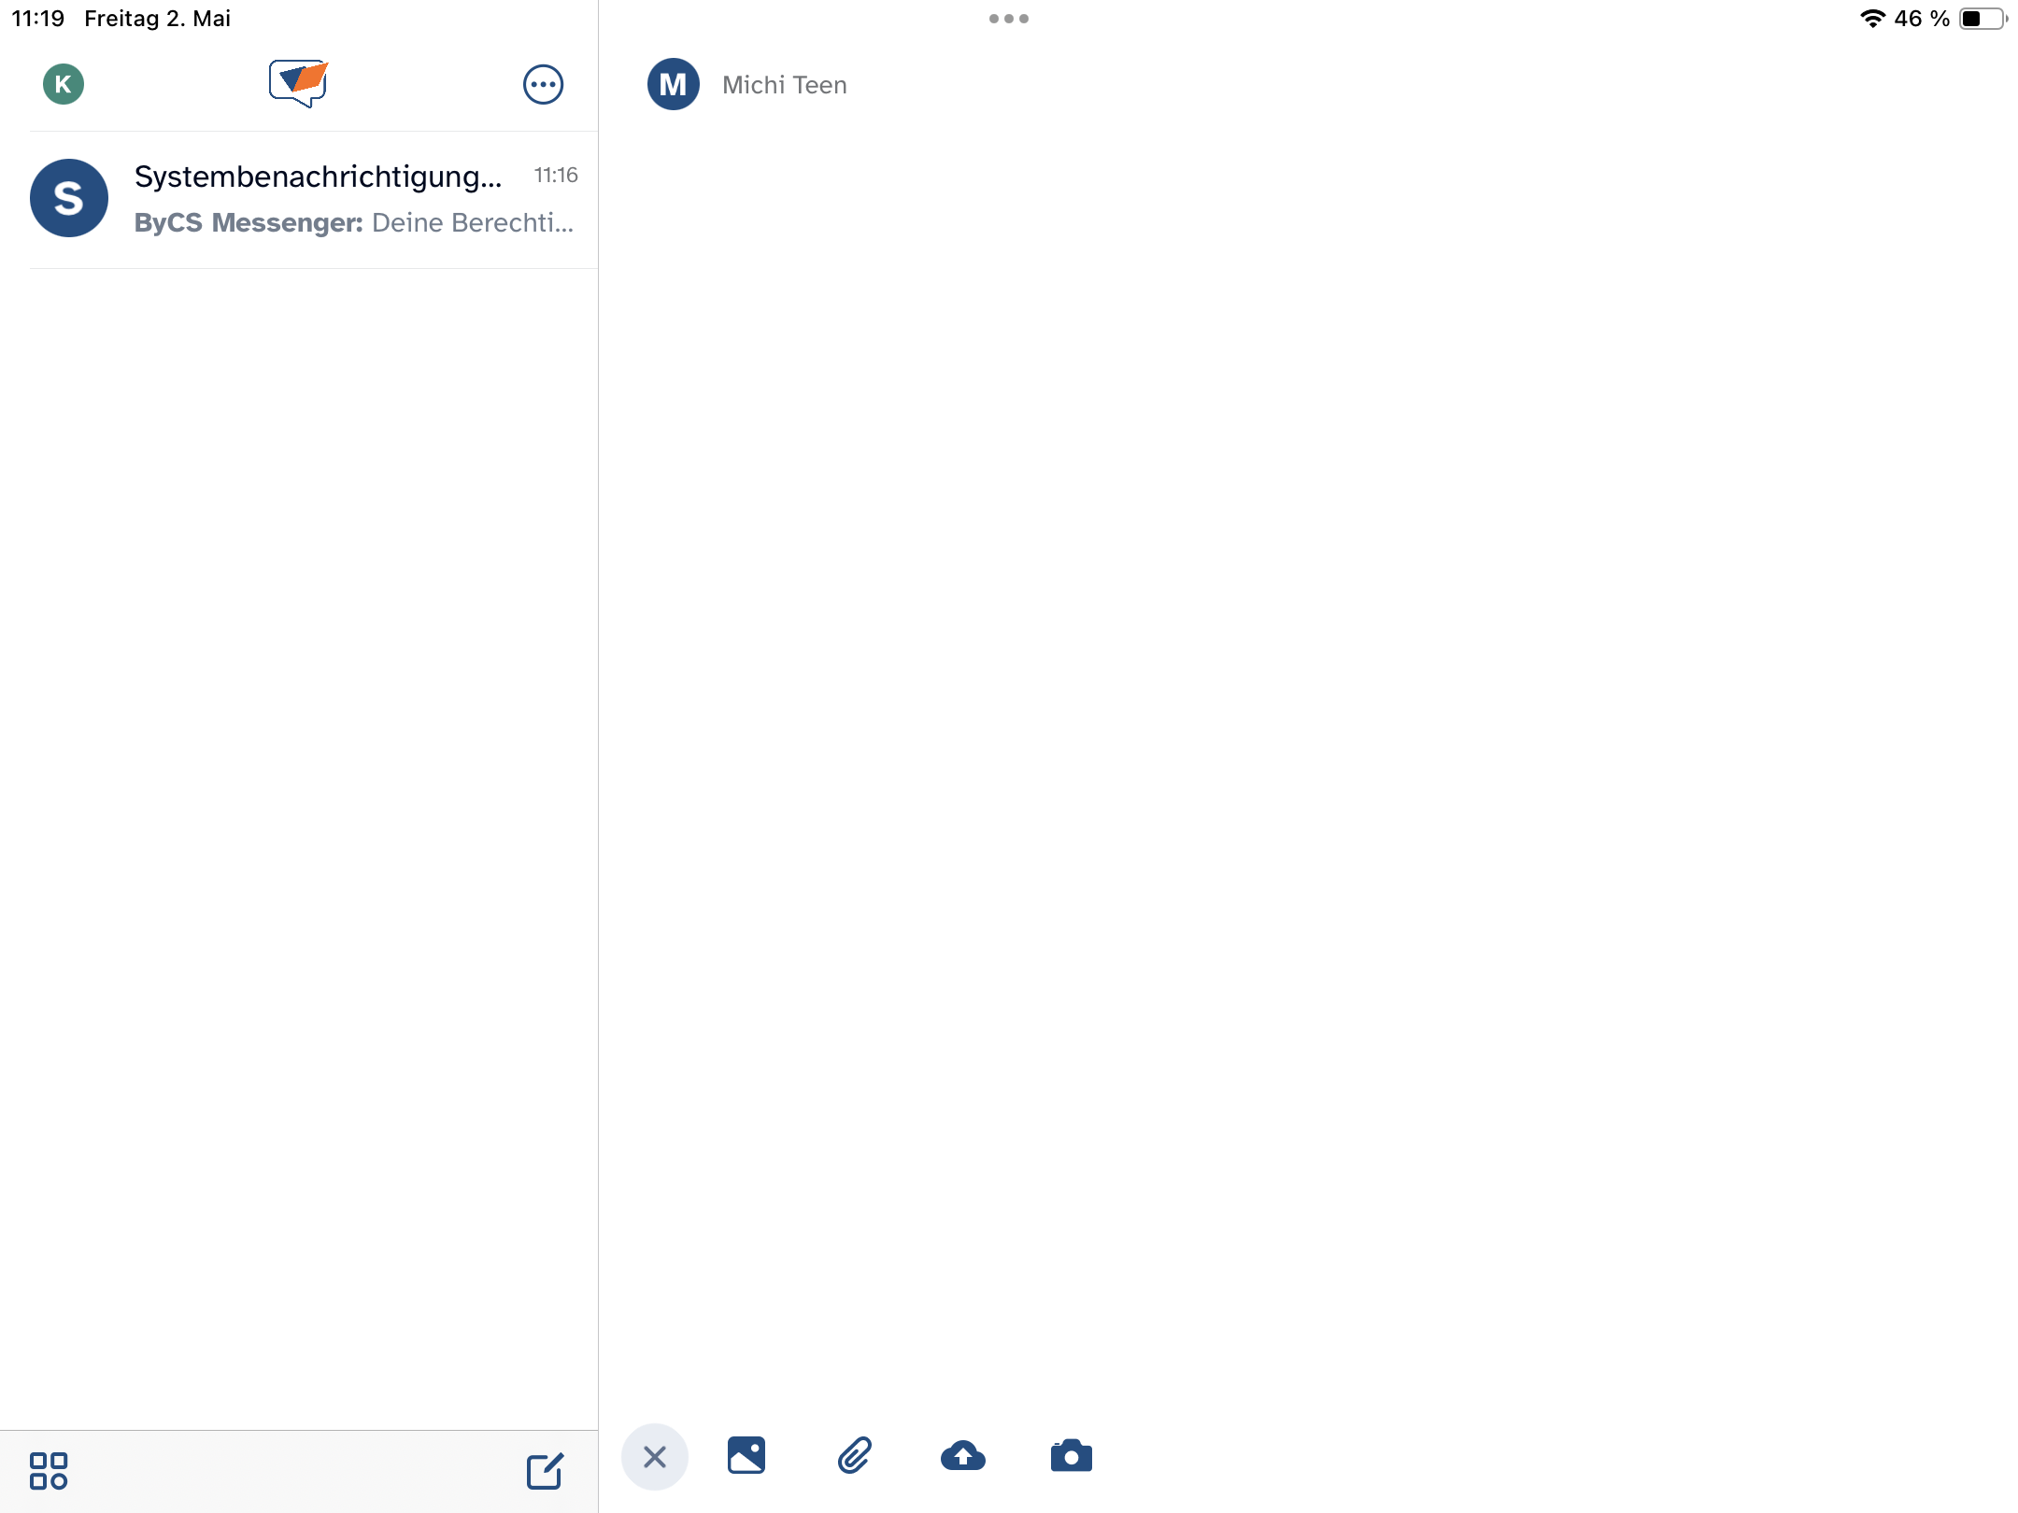Click the 11:16 message timestamp
Viewport: 2018px width, 1513px height.
click(x=555, y=176)
